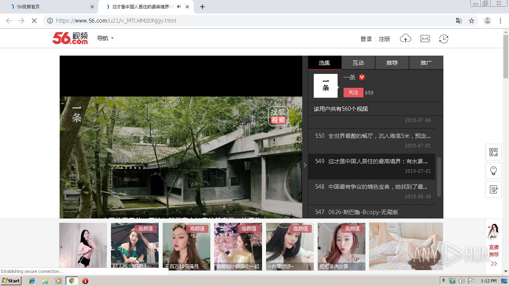Viewport: 509px width, 286px height.
Task: Mute the tab audio speaker icon
Action: (179, 7)
